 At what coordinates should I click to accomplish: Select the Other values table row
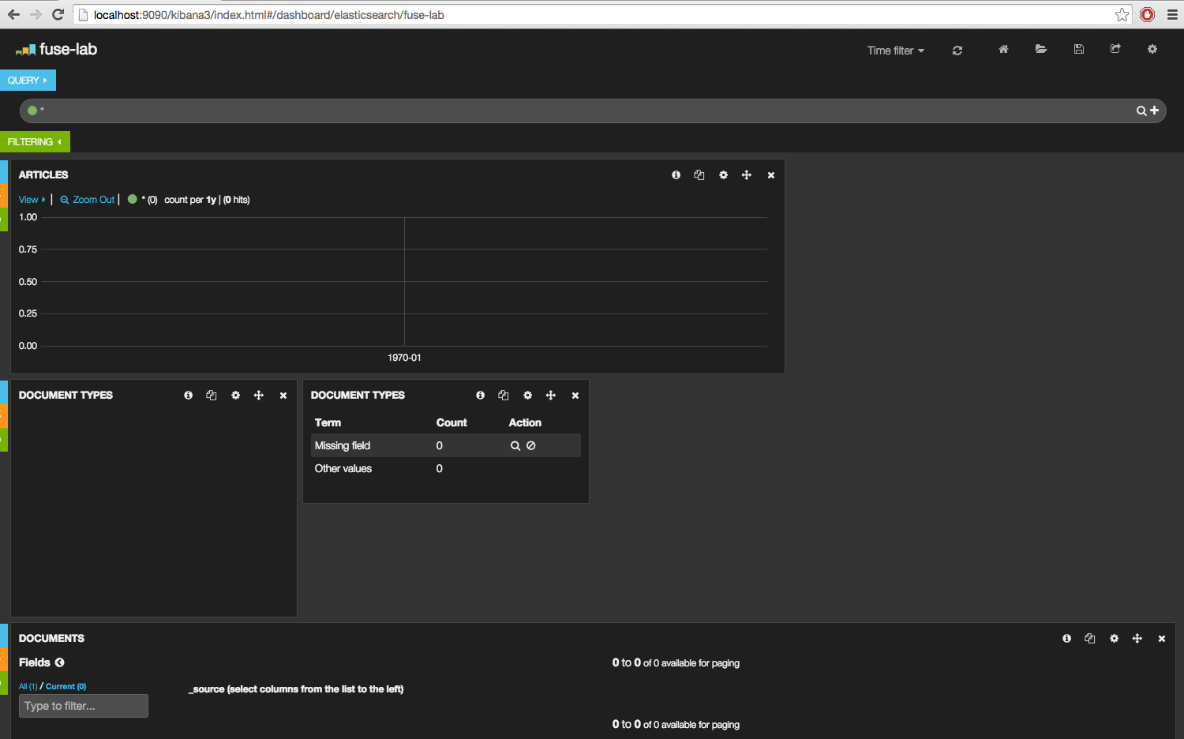coord(446,468)
